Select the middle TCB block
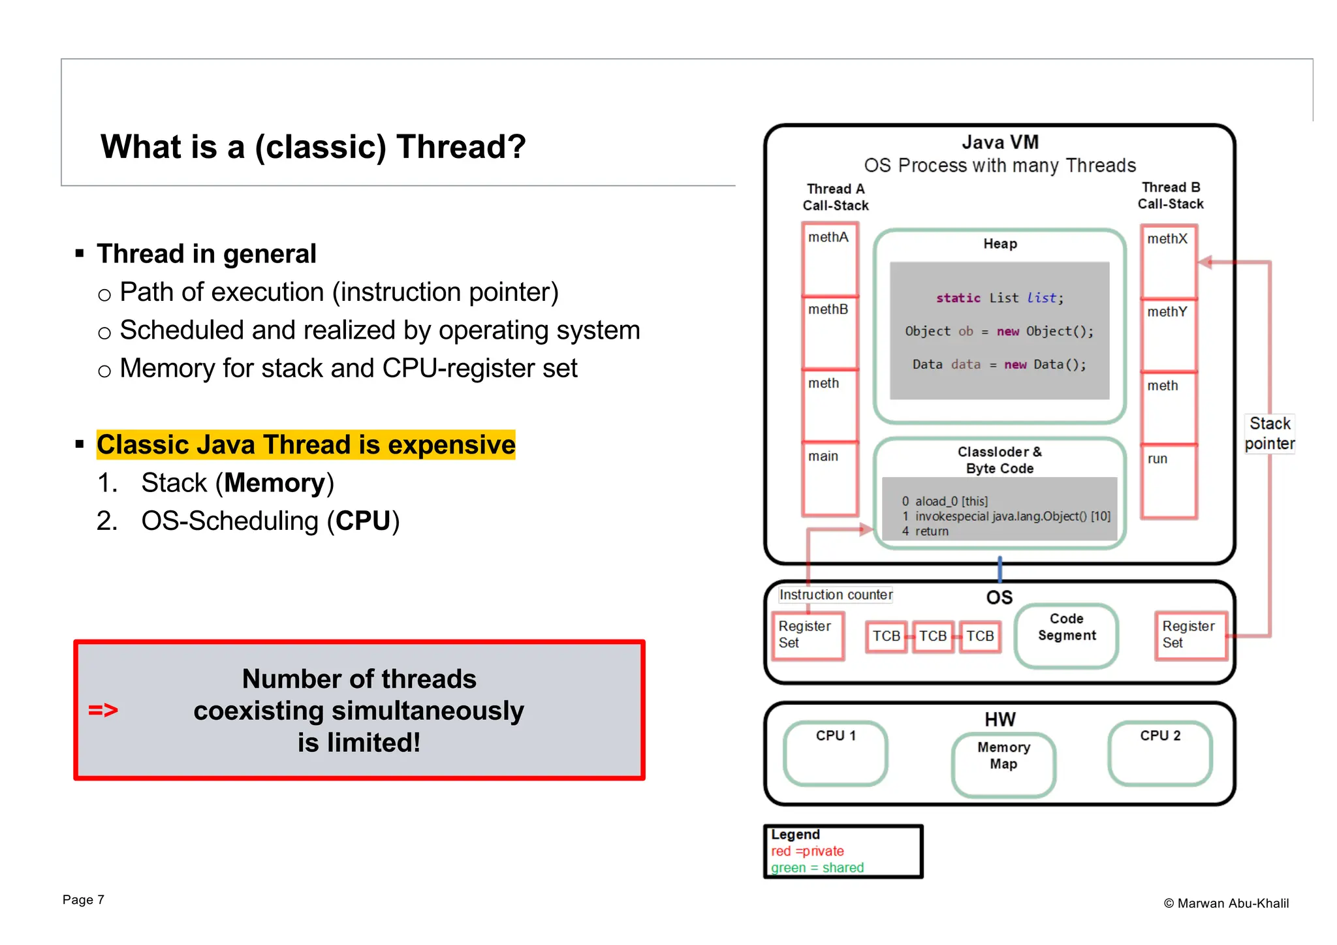1337x945 pixels. (932, 636)
